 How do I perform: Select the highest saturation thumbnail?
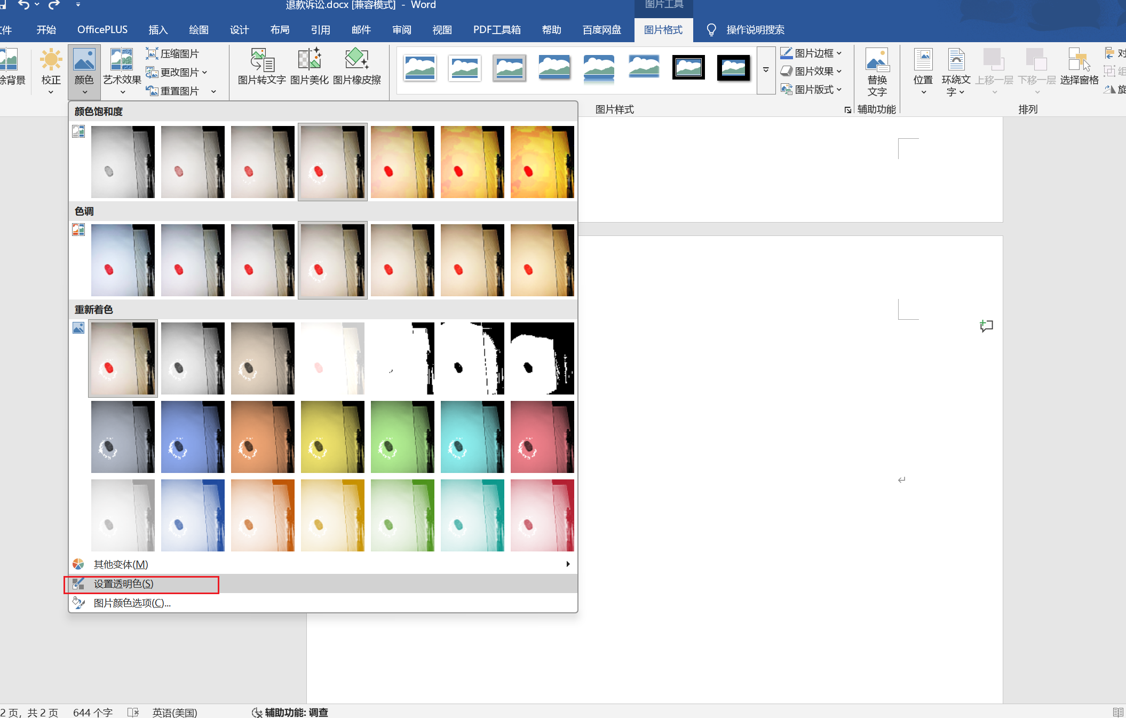542,162
